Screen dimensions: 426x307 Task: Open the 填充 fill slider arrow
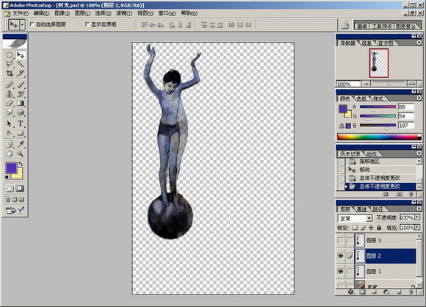418,228
